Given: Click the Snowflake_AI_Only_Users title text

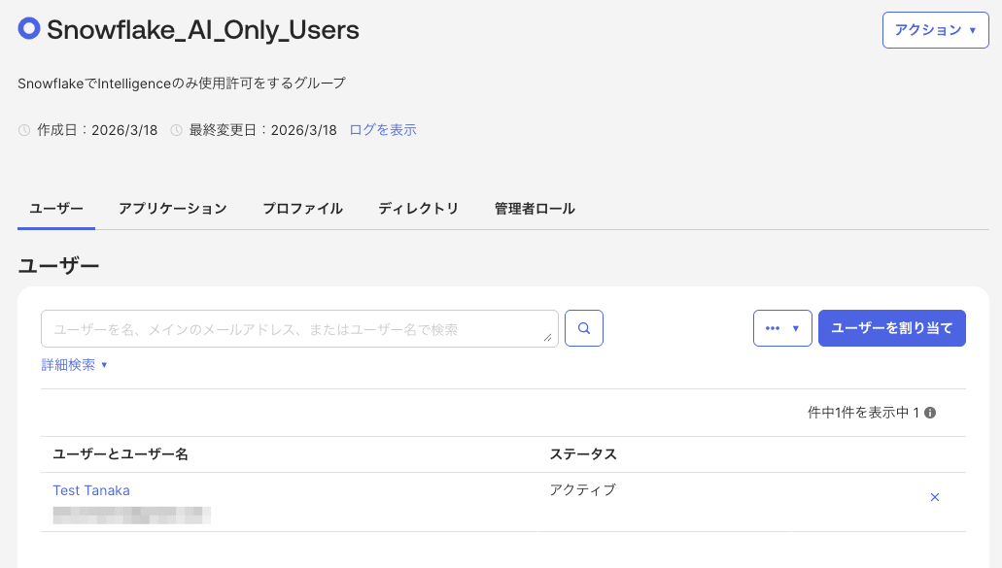Looking at the screenshot, I should point(203,30).
